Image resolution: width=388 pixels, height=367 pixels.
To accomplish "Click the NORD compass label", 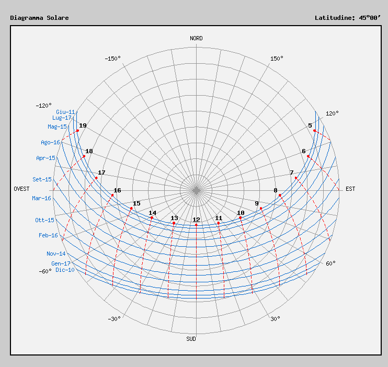I will [196, 38].
